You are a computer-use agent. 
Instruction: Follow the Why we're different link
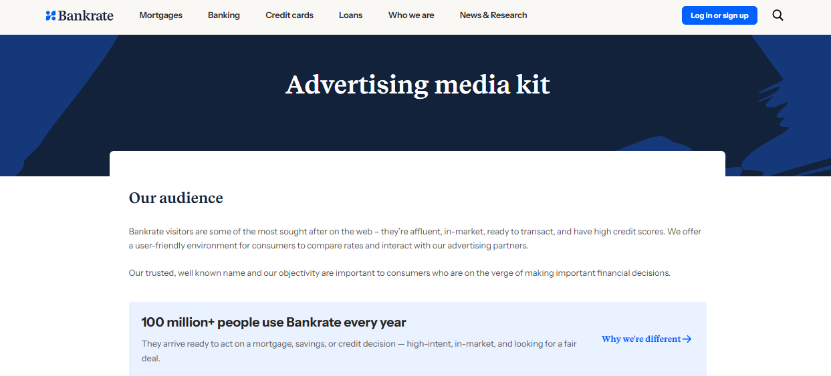[646, 339]
